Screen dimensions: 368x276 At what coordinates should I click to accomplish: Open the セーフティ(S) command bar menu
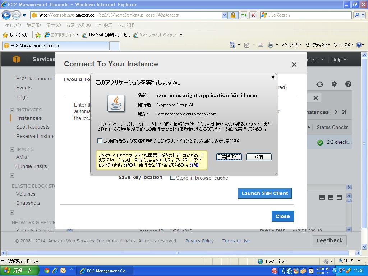pos(318,45)
